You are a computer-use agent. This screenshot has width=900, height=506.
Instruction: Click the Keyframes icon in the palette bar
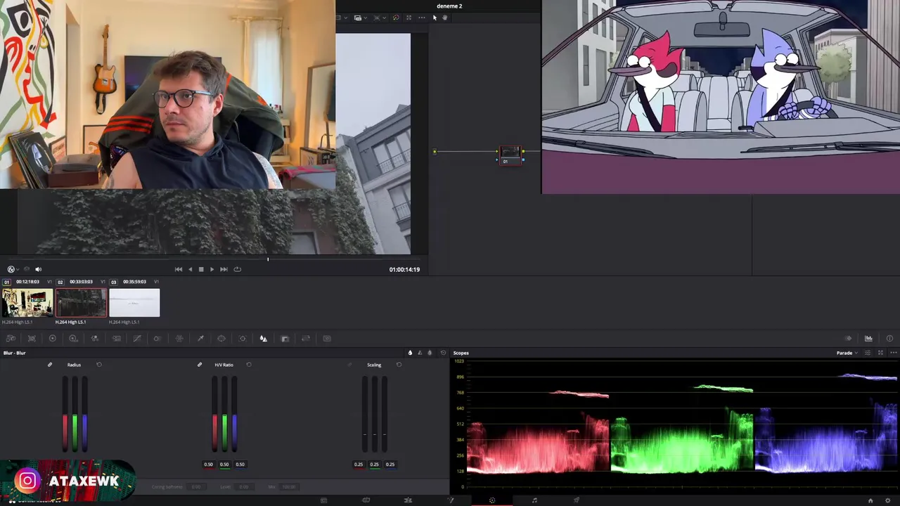click(848, 338)
